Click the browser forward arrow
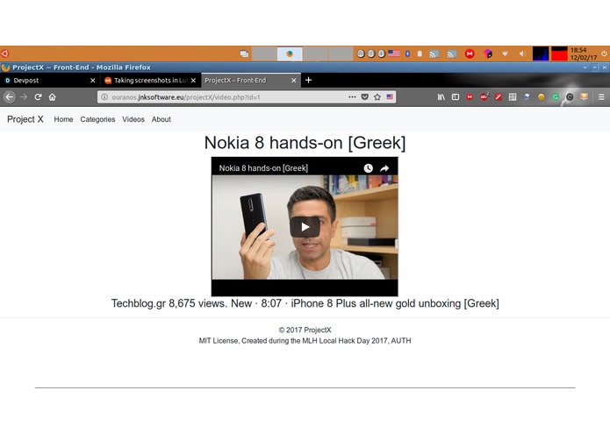This screenshot has width=610, height=433. pos(24,96)
